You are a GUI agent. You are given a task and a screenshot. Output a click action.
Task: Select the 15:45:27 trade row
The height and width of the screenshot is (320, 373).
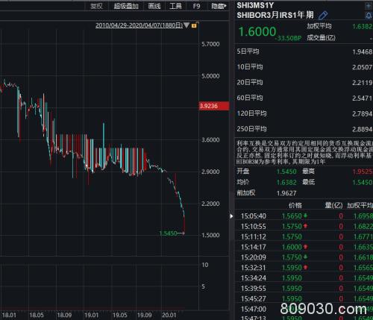(304, 298)
